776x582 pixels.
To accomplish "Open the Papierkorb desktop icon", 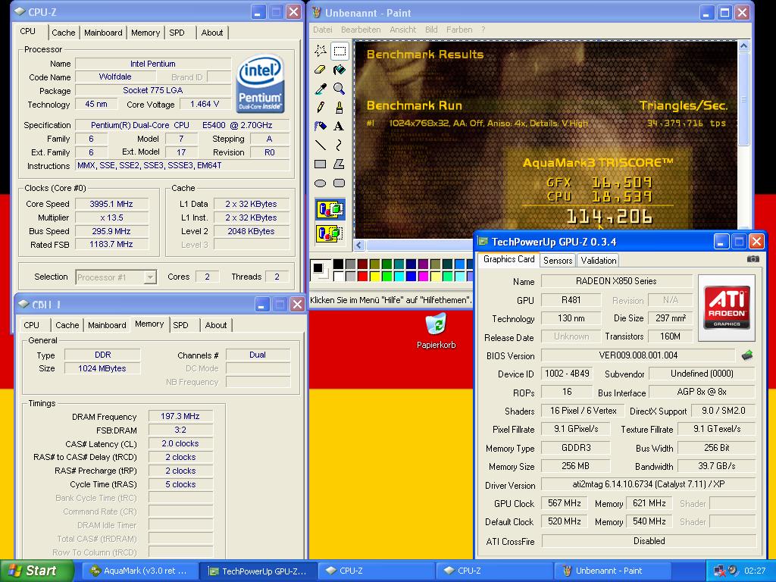I will [x=436, y=331].
